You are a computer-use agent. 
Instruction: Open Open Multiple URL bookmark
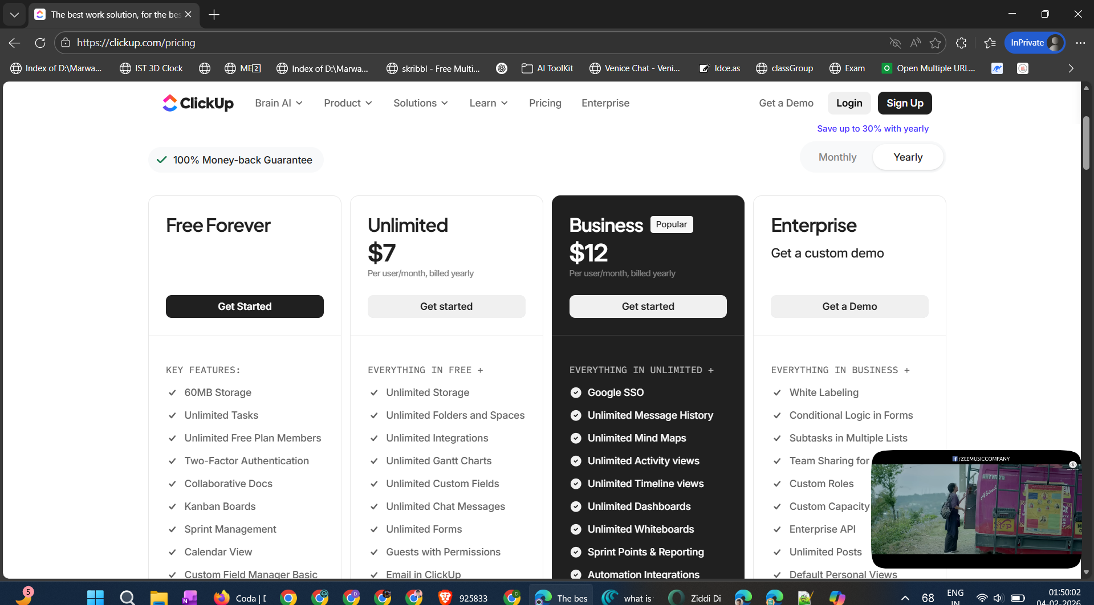(928, 68)
